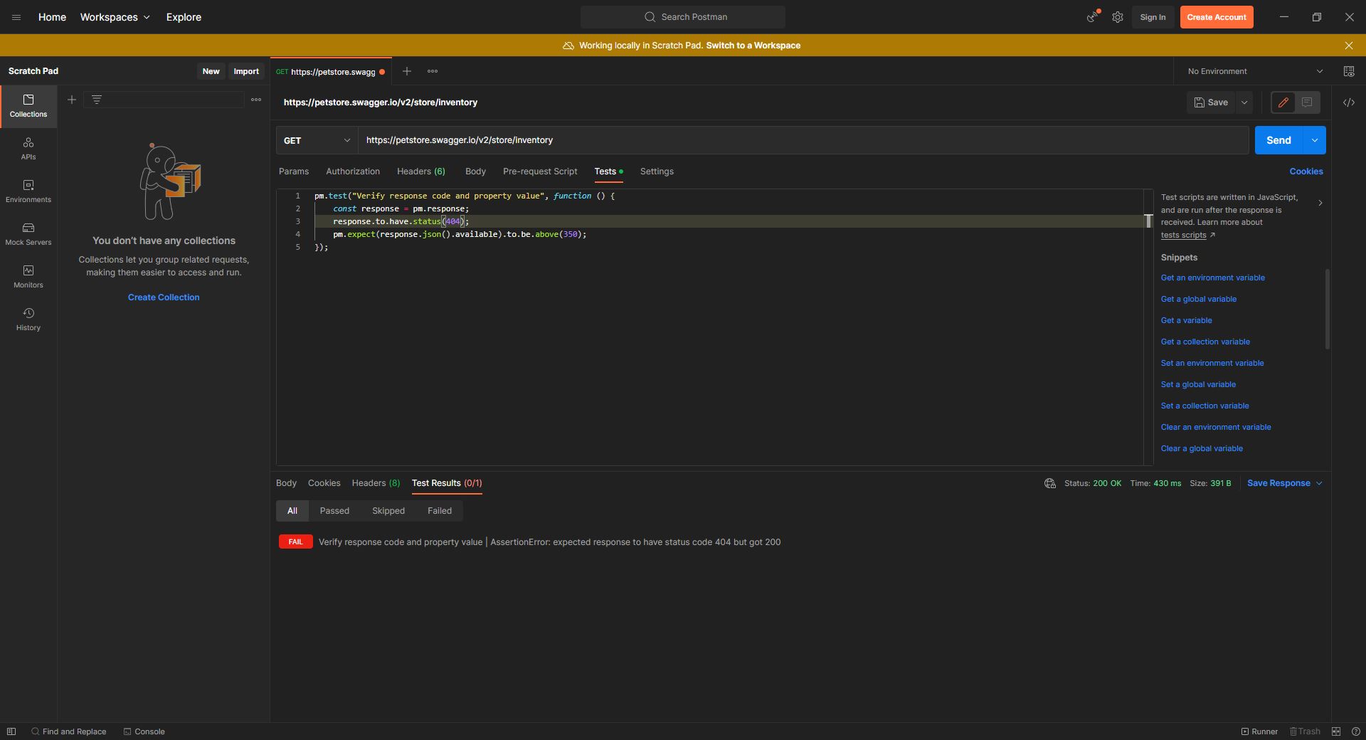This screenshot has height=740, width=1366.
Task: Filter test results by Passed
Action: pyautogui.click(x=334, y=511)
